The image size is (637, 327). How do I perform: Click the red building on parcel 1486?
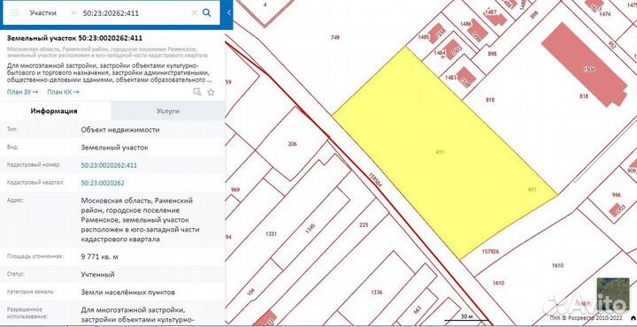point(478,31)
